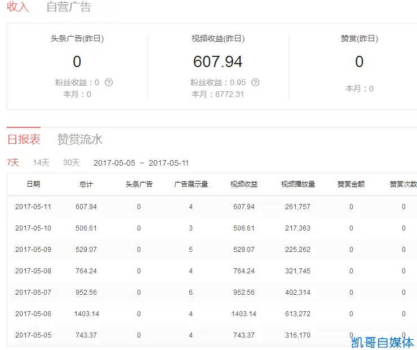Select the 14天 range filter

coord(41,162)
